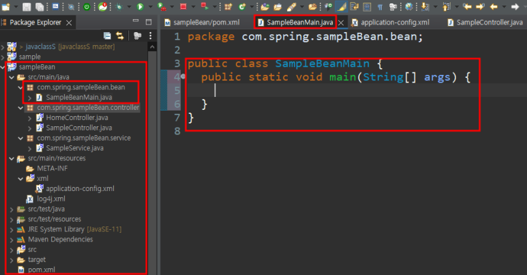Select the SampleBeanMain.java editor tab
527x275 pixels.
(x=296, y=23)
